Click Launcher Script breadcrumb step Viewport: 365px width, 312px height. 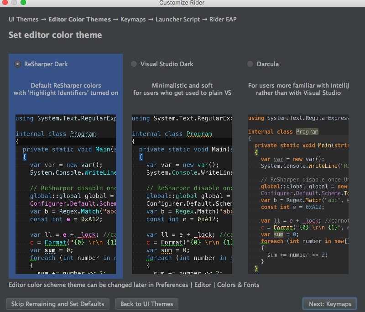[x=177, y=19]
